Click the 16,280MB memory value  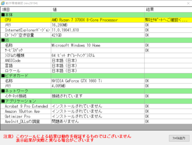click(x=60, y=25)
